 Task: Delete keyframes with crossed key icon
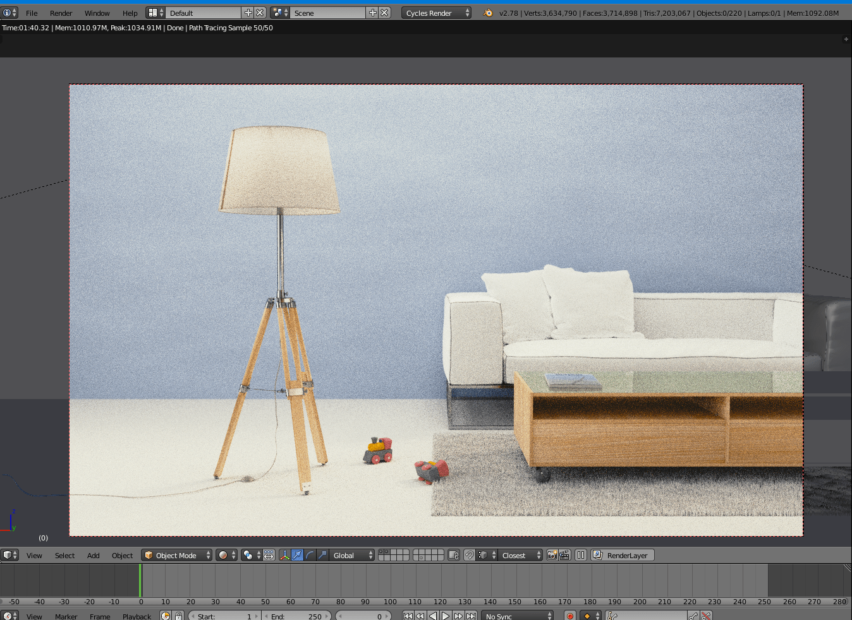tap(707, 616)
